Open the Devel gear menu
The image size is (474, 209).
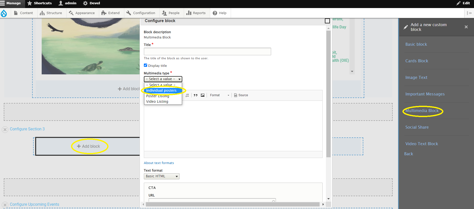pos(92,3)
